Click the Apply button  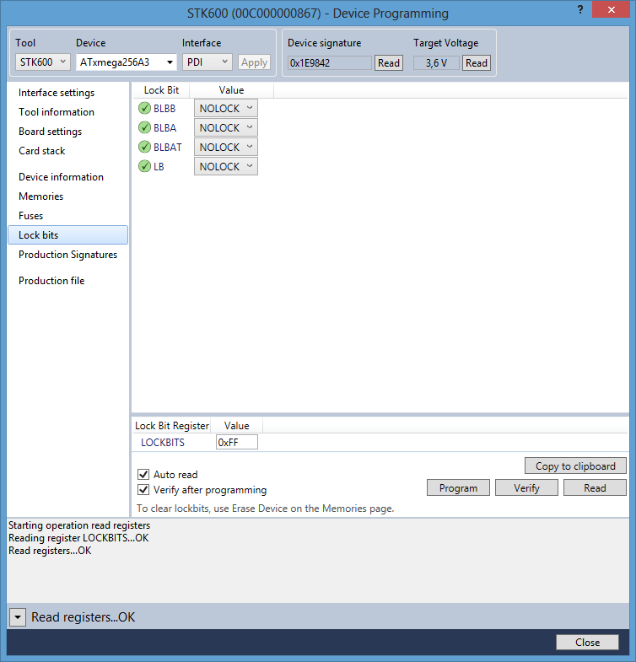click(254, 62)
